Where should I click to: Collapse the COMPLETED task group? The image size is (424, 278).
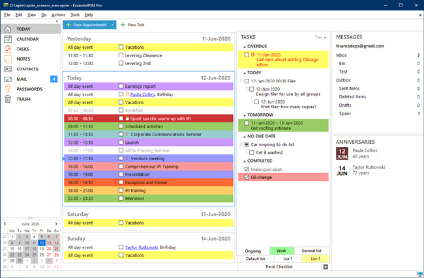tap(245, 161)
